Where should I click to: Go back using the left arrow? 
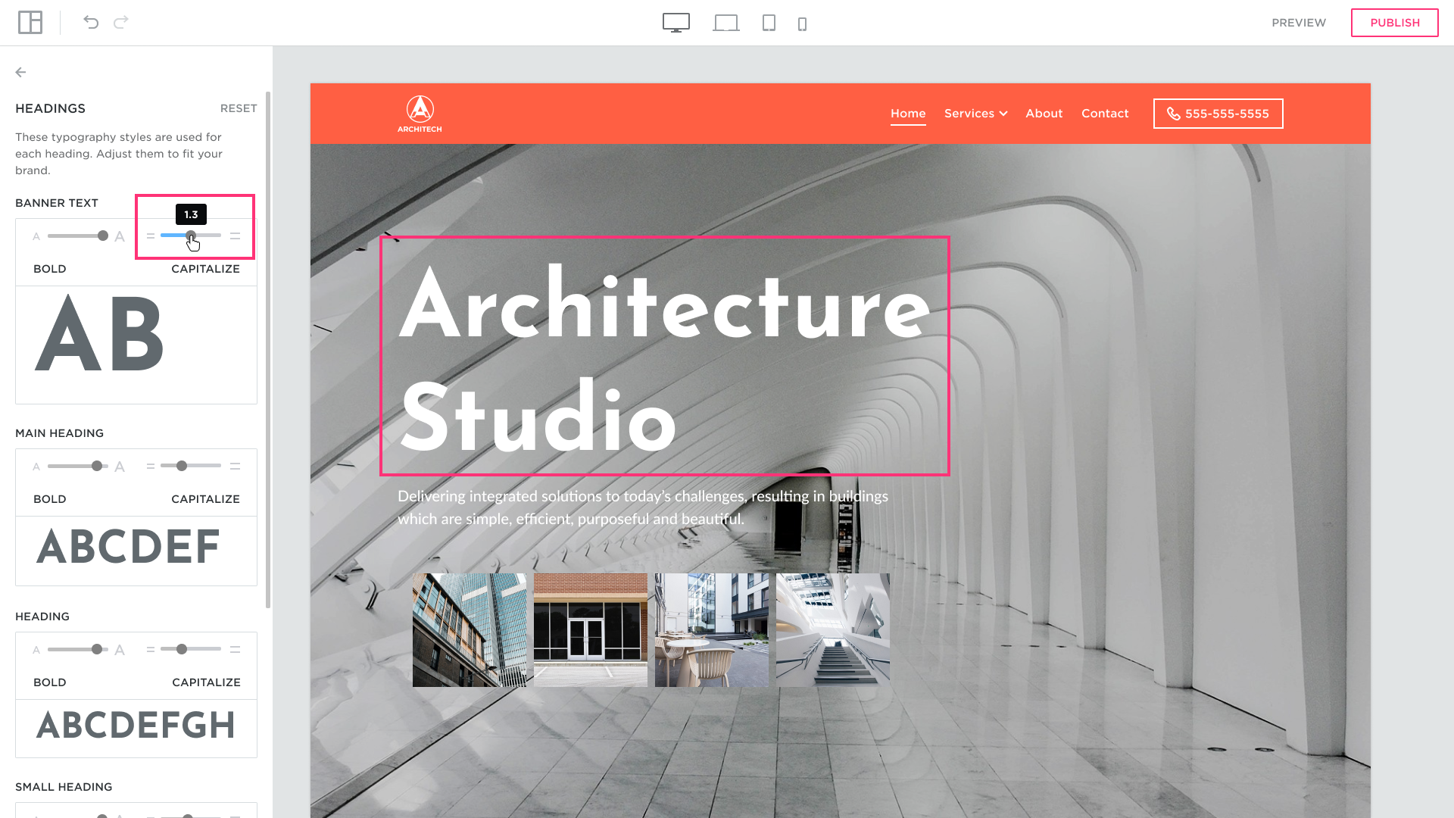20,72
